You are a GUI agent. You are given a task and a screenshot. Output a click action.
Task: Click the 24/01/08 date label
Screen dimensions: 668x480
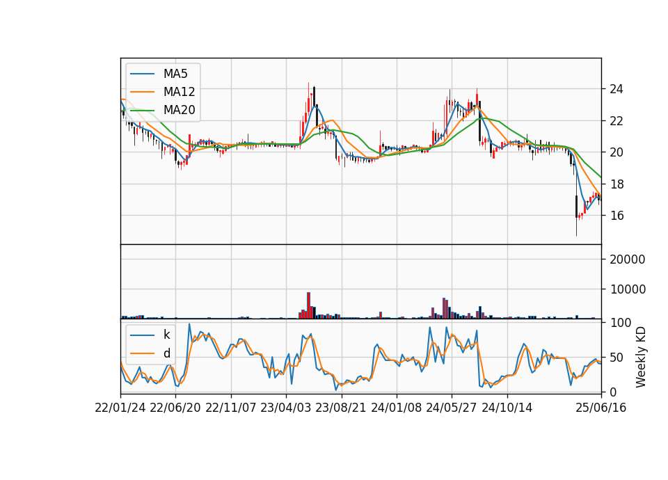click(x=397, y=408)
